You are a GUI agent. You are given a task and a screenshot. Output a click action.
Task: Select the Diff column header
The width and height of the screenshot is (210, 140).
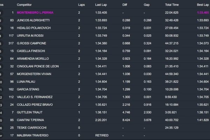[x=125, y=5]
